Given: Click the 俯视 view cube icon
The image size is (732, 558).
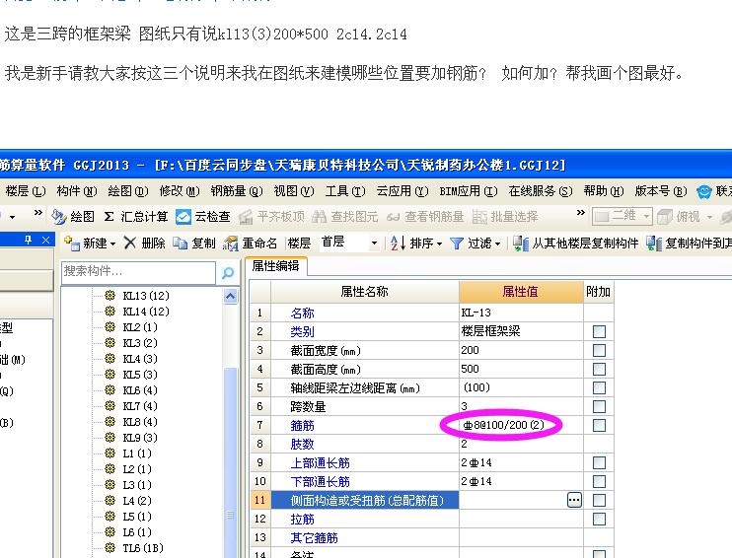Looking at the screenshot, I should (x=664, y=217).
